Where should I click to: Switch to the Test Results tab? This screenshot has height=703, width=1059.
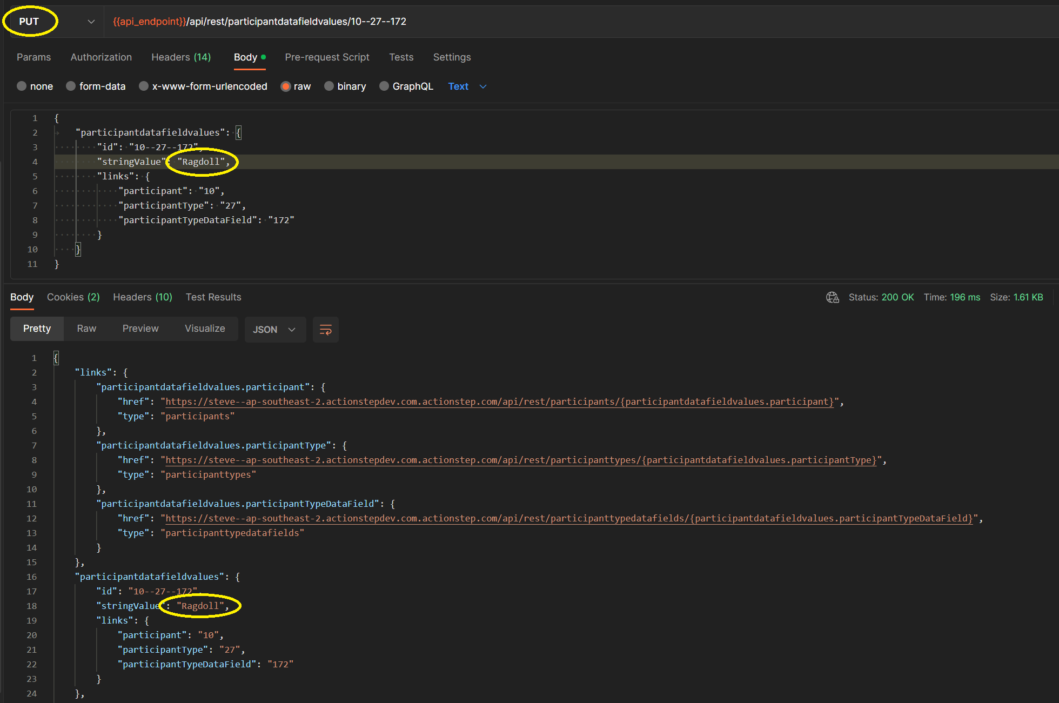[x=213, y=297]
